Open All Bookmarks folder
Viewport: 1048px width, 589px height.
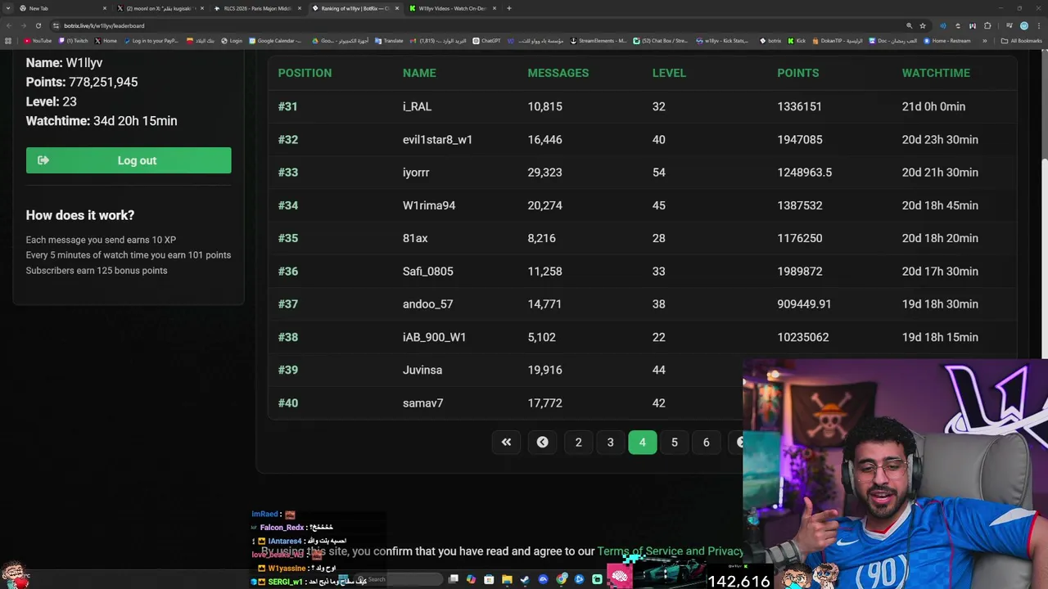[x=1021, y=41]
